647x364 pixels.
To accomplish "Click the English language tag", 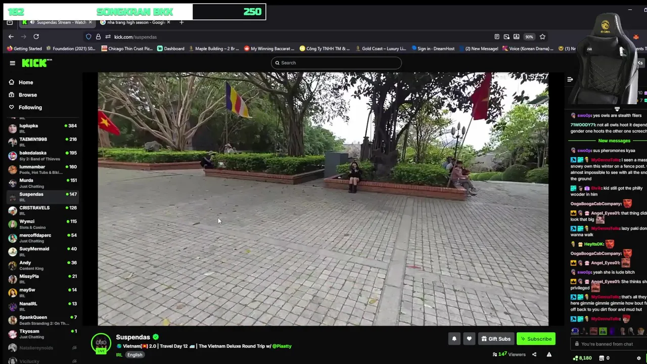I will tap(134, 355).
